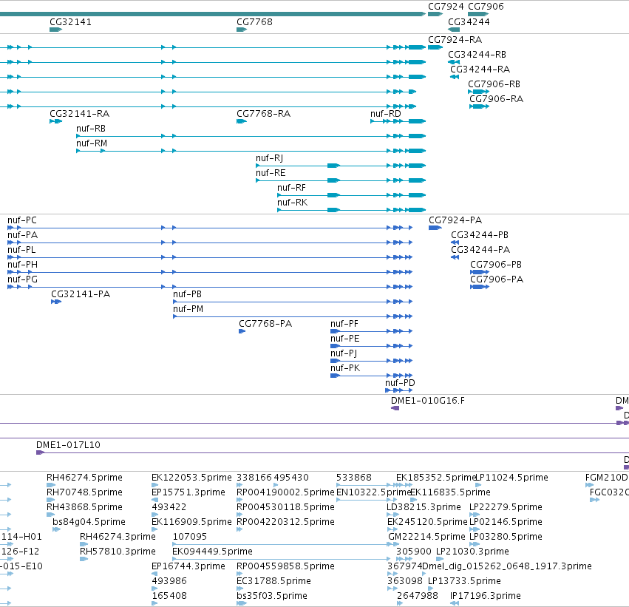Select the nuf-PJ protein label
Screen dimensions: 629x607
(x=344, y=354)
